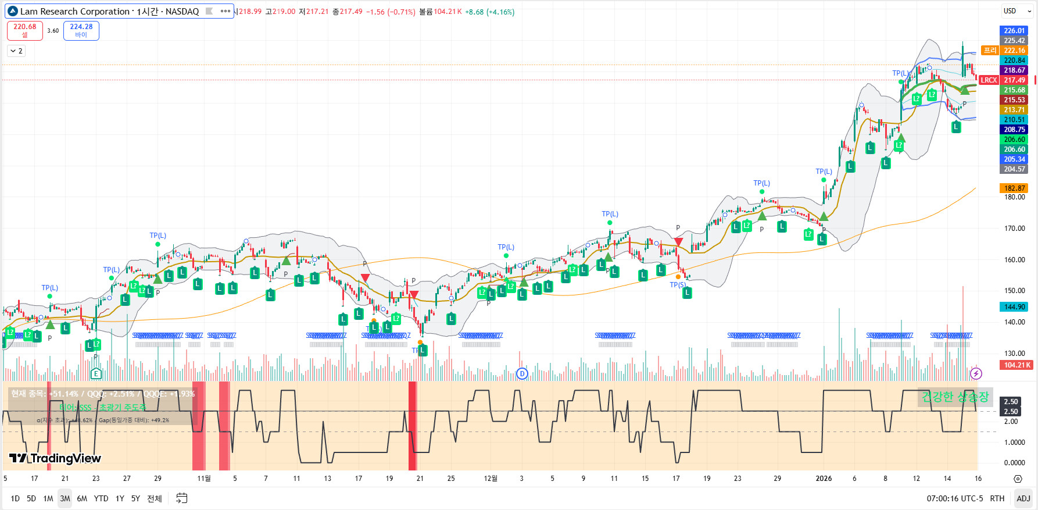Open symbol search via Lam Research Corporation title
The image size is (1038, 510).
75,11
